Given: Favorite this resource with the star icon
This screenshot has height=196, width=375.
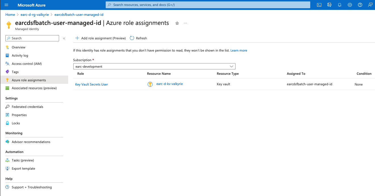Looking at the screenshot, I should [x=177, y=23].
